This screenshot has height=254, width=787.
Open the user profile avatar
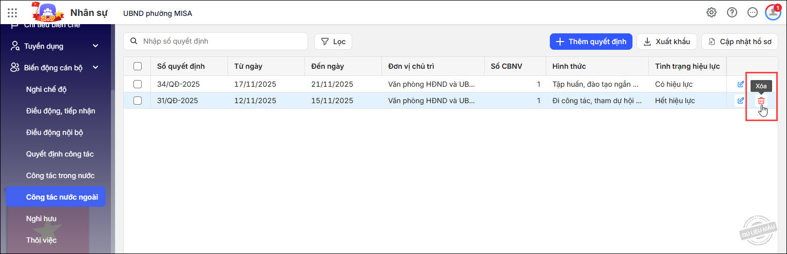[x=773, y=13]
